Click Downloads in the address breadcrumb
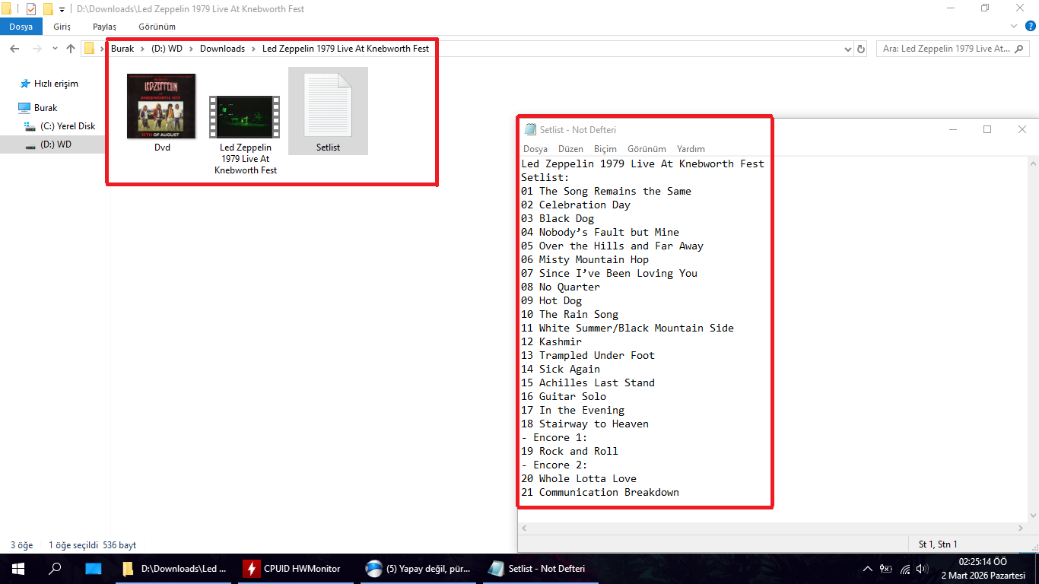Screen dimensions: 1039x584 click(222, 49)
